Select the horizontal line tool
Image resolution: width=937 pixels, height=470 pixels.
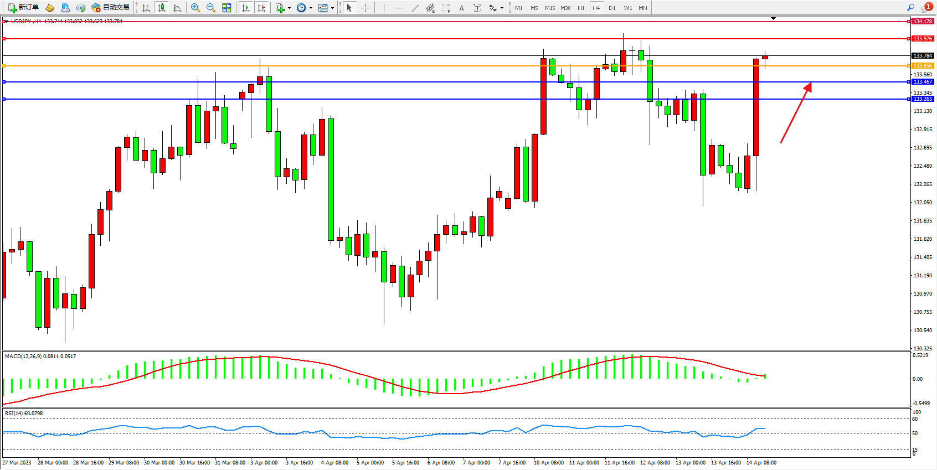click(400, 8)
